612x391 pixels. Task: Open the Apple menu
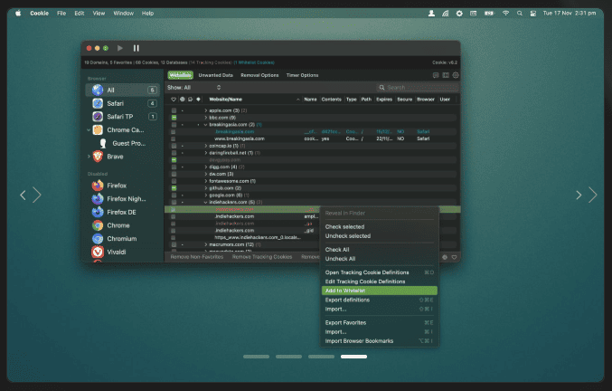18,14
